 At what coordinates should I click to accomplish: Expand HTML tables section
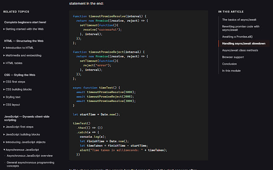[x=13, y=63]
